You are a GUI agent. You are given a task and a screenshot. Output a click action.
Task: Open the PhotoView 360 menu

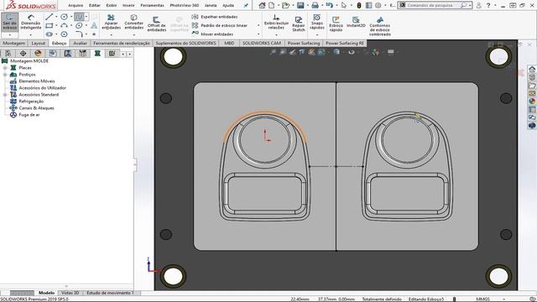click(185, 5)
